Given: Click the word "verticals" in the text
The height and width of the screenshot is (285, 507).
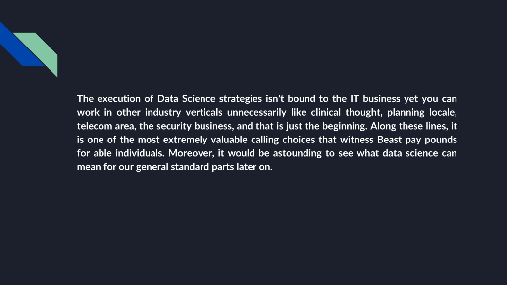Looking at the screenshot, I should click(204, 112).
